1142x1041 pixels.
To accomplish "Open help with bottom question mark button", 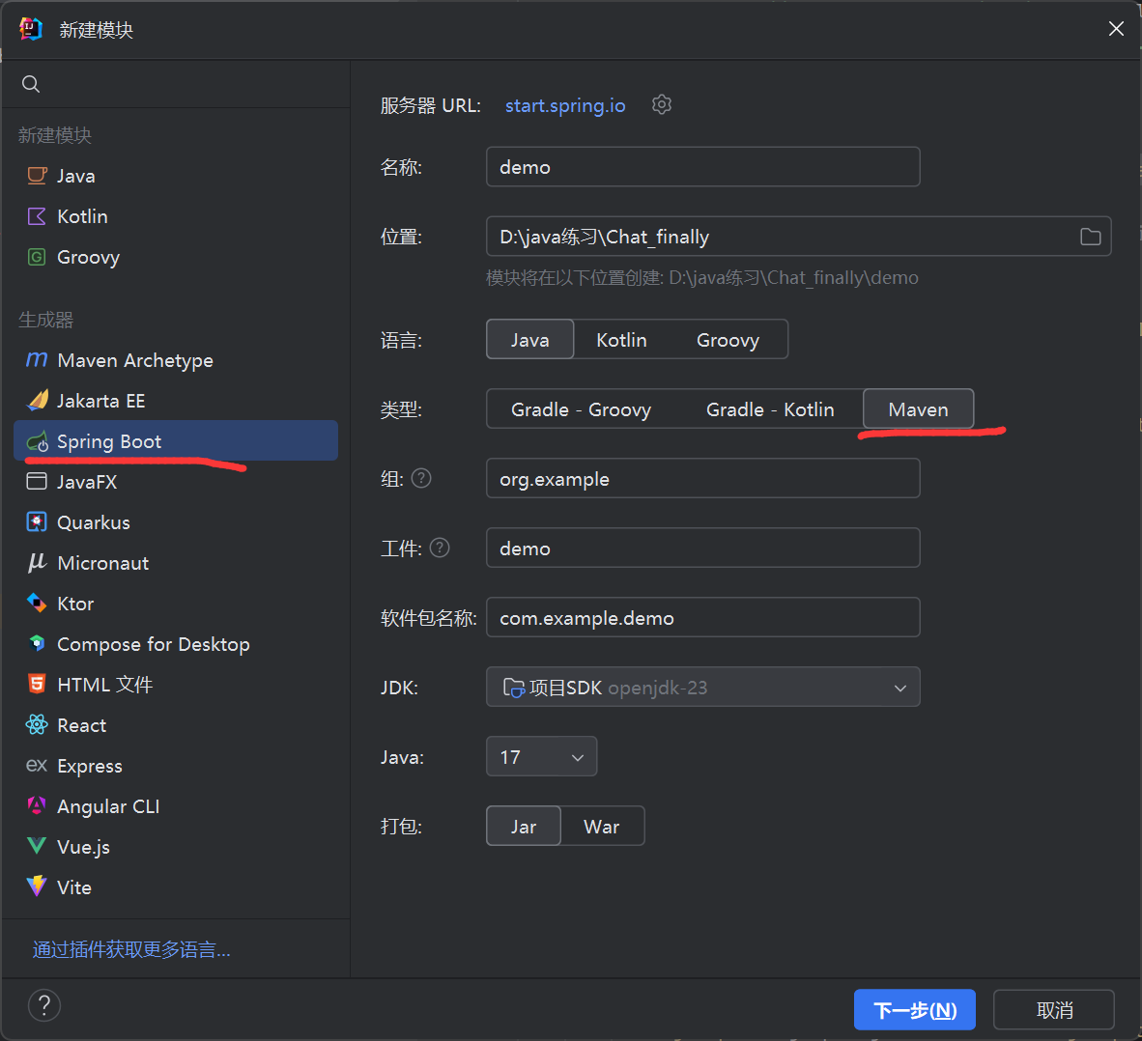I will tap(44, 1006).
